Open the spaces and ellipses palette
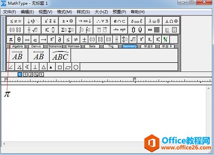Screen dimensions: 214x155 33,21
